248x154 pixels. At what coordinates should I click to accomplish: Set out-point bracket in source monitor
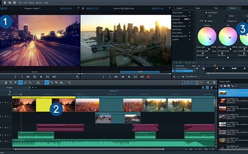pyautogui.click(x=110, y=77)
